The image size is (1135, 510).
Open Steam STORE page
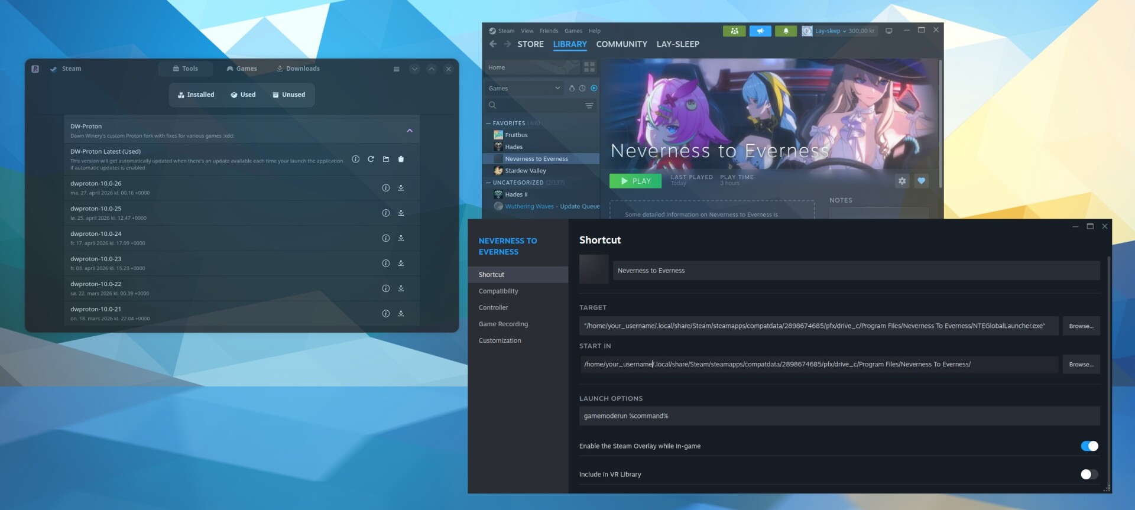[x=530, y=44]
